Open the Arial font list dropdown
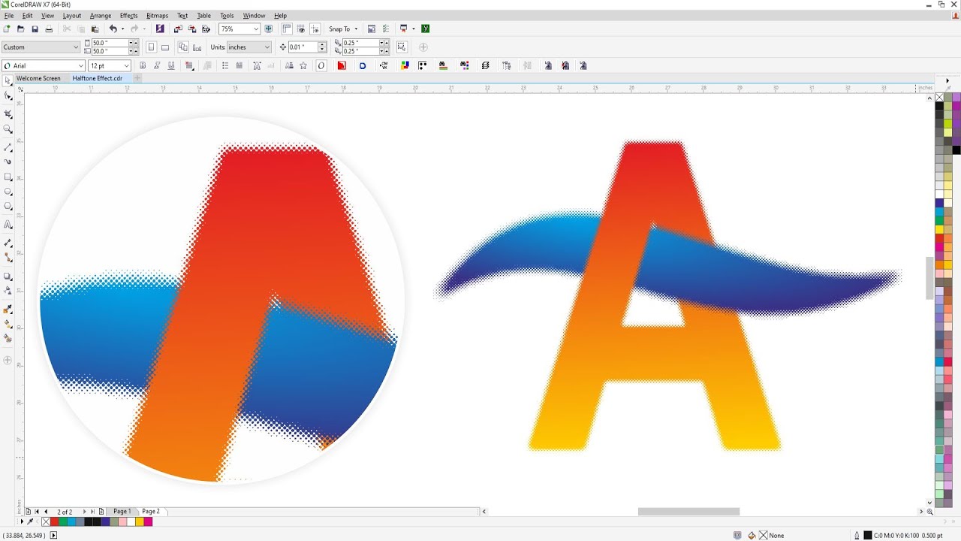Viewport: 961px width, 541px height. [x=80, y=65]
